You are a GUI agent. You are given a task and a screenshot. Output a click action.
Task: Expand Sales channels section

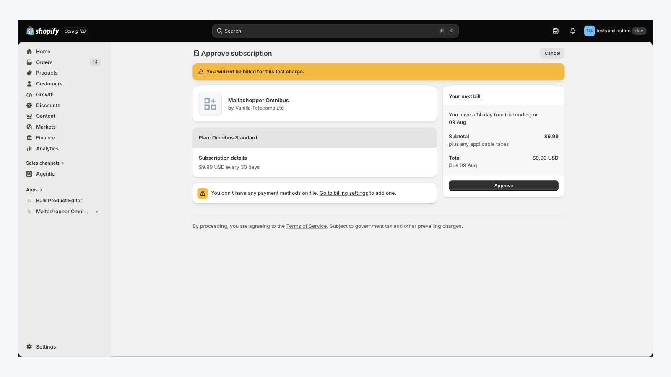(x=45, y=163)
